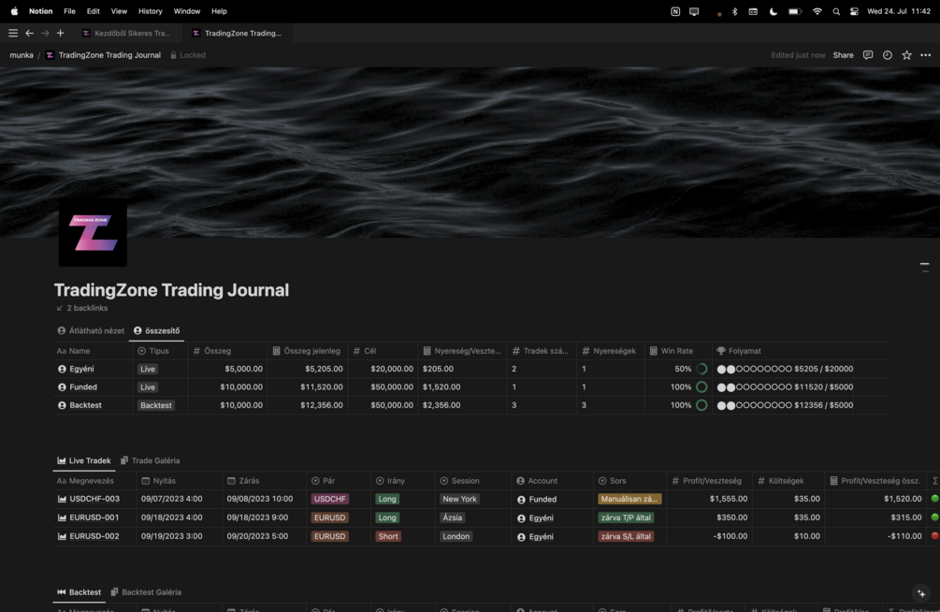Open the File menu
This screenshot has width=940, height=612.
tap(69, 11)
